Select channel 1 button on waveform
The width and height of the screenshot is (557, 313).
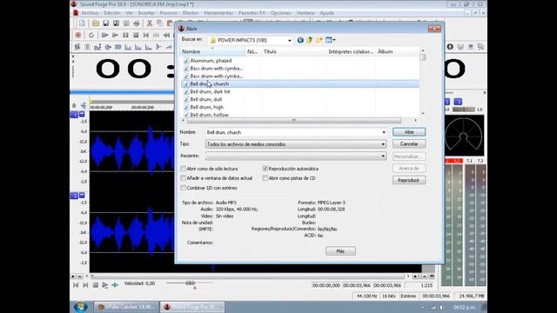coord(74,115)
